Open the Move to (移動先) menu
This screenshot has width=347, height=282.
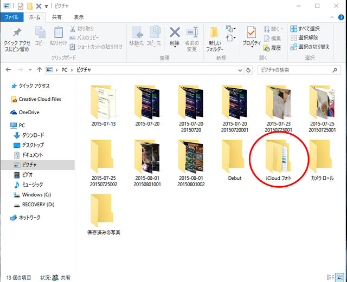point(137,37)
